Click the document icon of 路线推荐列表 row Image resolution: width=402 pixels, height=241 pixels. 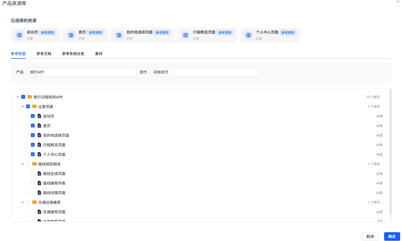tap(39, 183)
